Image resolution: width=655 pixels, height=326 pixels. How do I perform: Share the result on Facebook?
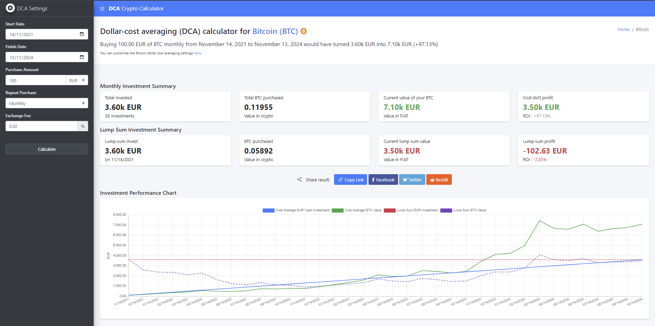tap(383, 180)
